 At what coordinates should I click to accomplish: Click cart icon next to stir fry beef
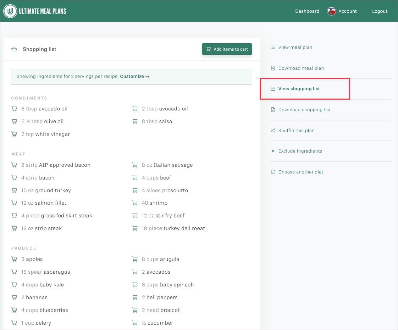click(x=134, y=216)
